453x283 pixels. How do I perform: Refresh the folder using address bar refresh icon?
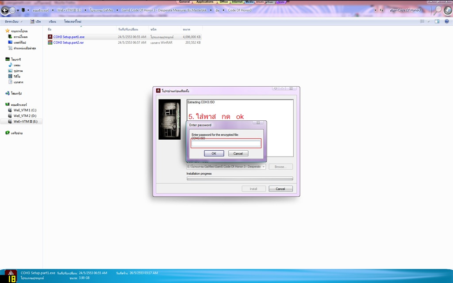pos(382,10)
